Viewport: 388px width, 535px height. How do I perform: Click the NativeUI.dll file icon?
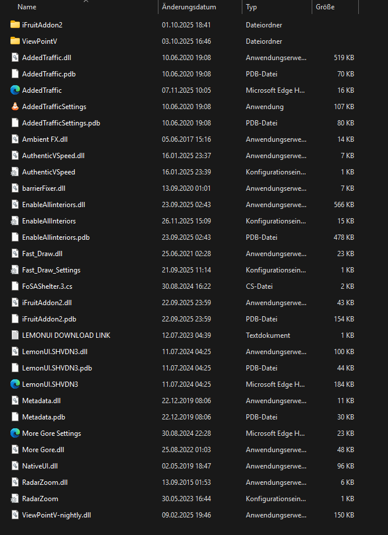(15, 466)
